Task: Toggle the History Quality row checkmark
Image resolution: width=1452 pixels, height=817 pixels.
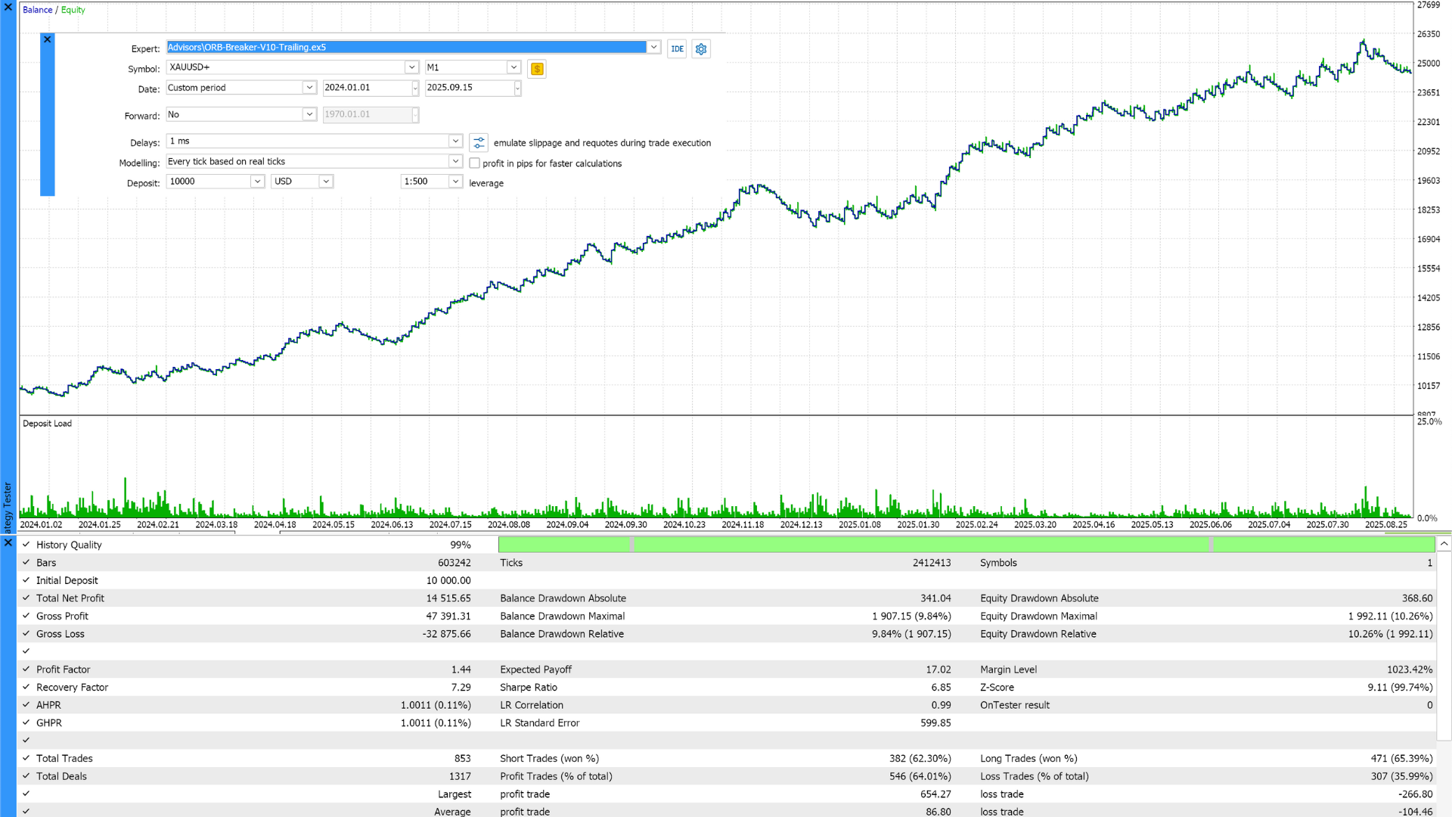Action: (x=26, y=545)
